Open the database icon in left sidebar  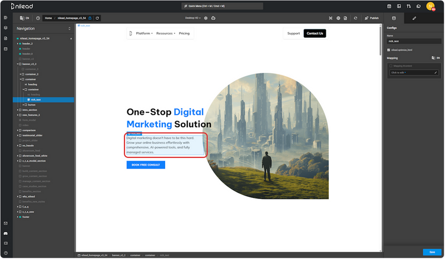pos(6,49)
